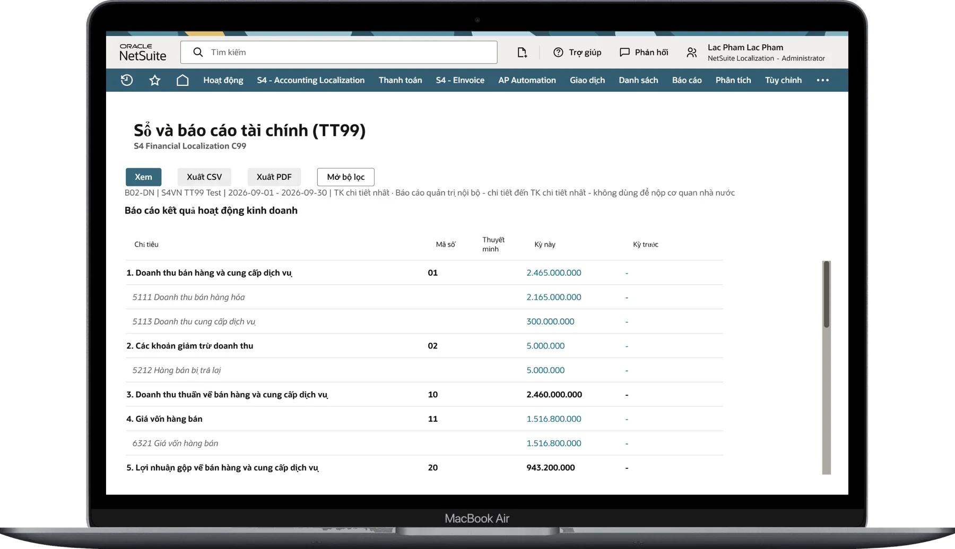Open the Danh sách menu

click(638, 80)
